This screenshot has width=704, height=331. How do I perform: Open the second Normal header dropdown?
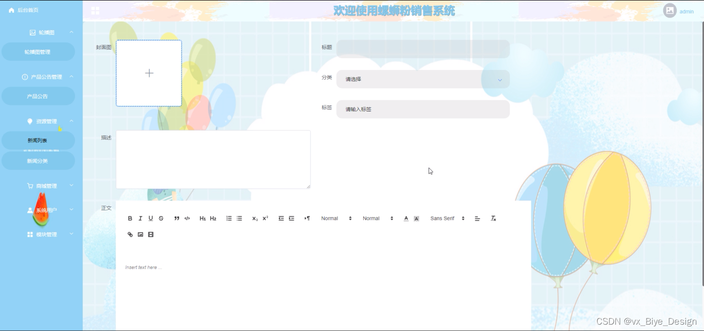[x=378, y=219]
